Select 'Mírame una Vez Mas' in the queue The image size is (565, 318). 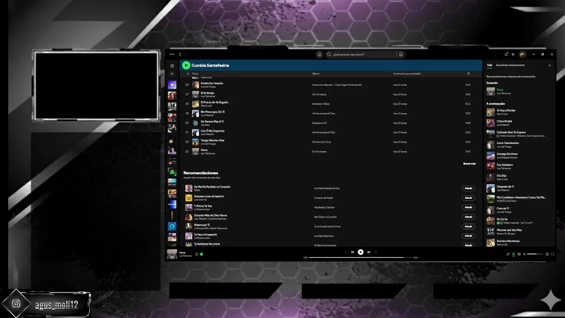[x=519, y=231]
